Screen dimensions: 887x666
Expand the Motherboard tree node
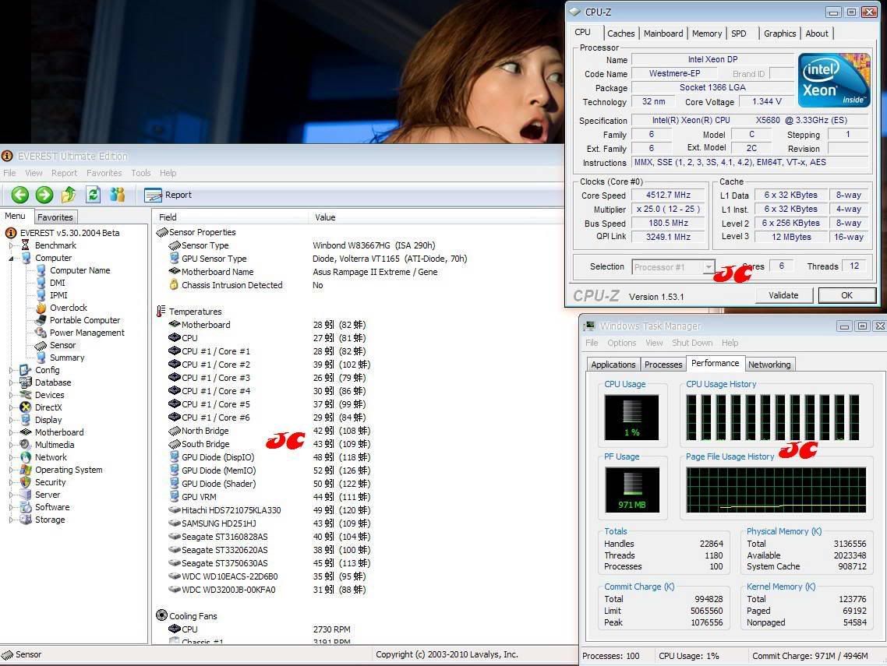[x=12, y=432]
